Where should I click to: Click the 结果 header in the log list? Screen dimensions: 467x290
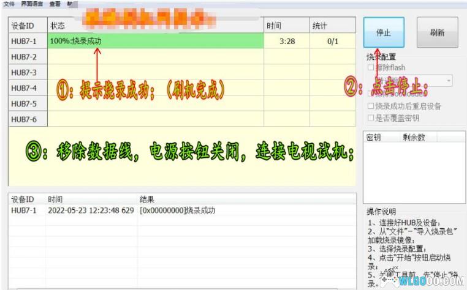click(246, 199)
